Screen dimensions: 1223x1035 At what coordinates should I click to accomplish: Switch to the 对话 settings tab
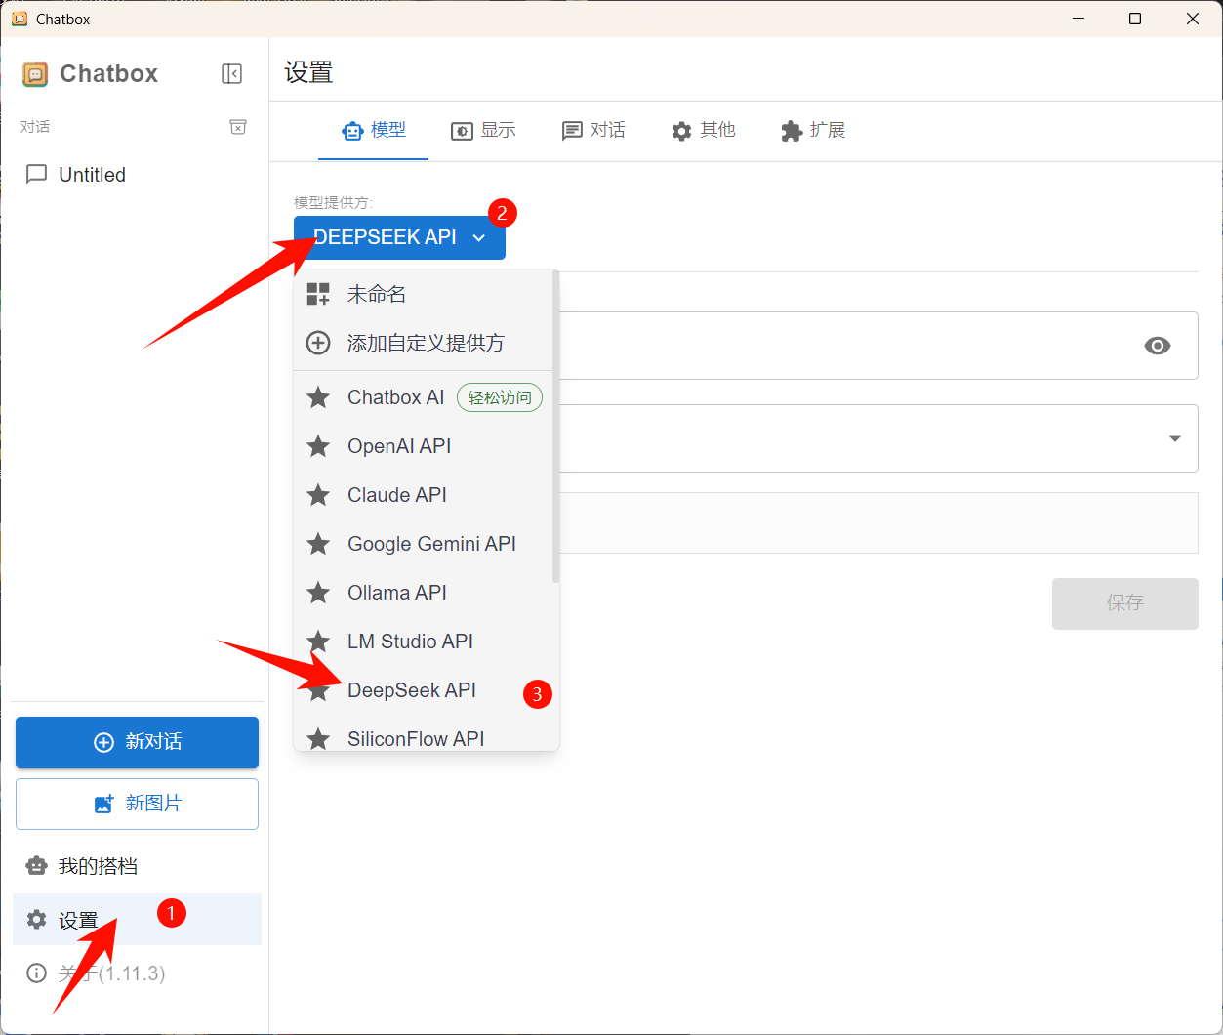tap(593, 130)
